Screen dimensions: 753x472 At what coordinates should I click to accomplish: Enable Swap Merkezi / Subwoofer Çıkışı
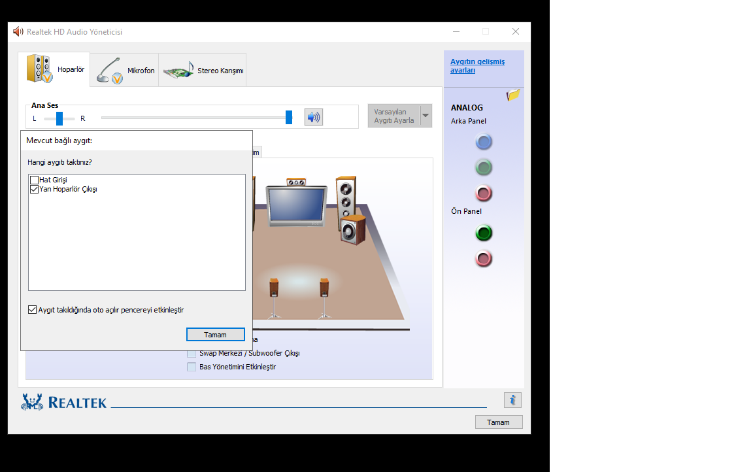(192, 354)
